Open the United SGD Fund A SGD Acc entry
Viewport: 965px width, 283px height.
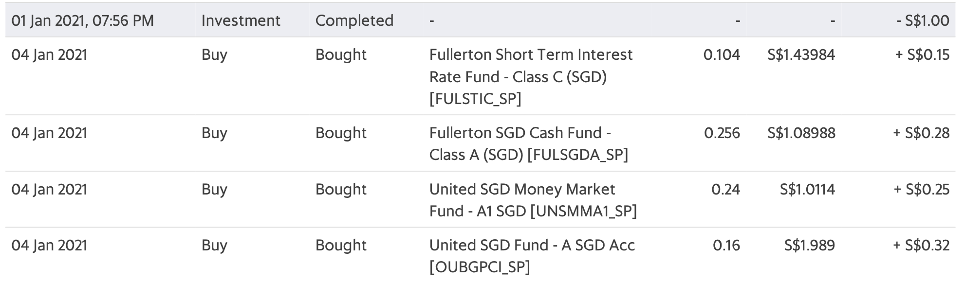(532, 256)
